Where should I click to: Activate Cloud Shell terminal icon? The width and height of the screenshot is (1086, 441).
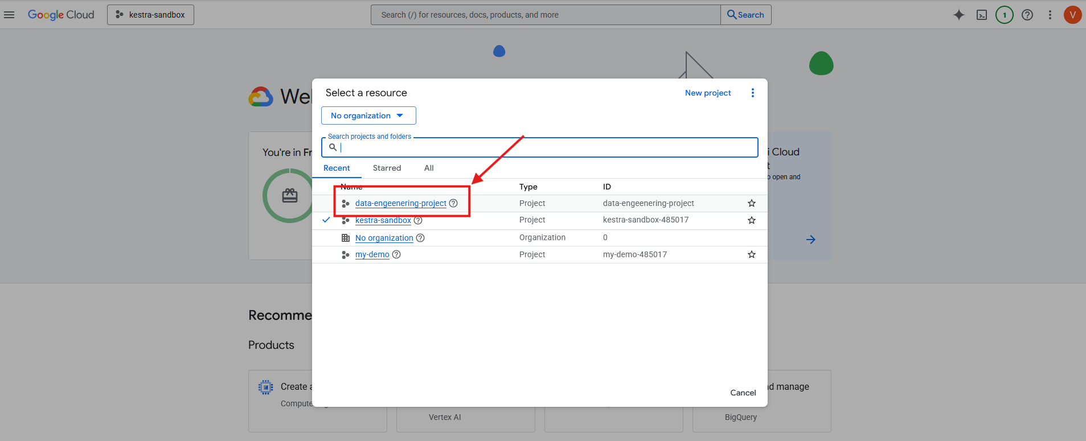[982, 15]
